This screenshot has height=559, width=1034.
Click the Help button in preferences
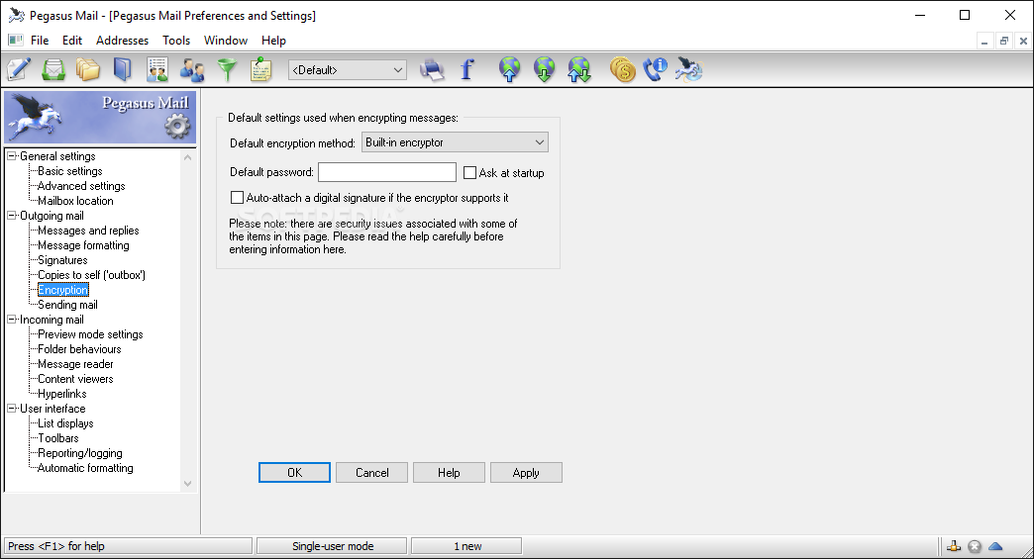click(x=449, y=473)
